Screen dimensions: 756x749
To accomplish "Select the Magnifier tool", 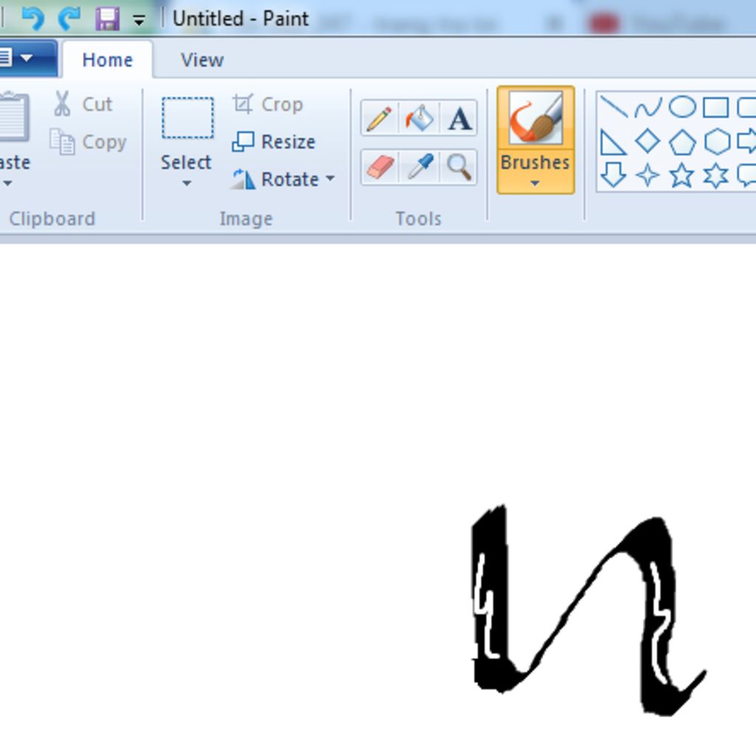I will click(459, 168).
